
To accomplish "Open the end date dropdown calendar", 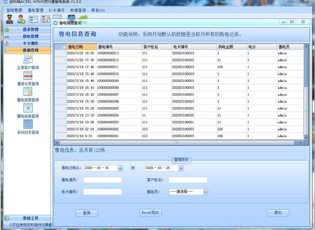I will click(181, 168).
